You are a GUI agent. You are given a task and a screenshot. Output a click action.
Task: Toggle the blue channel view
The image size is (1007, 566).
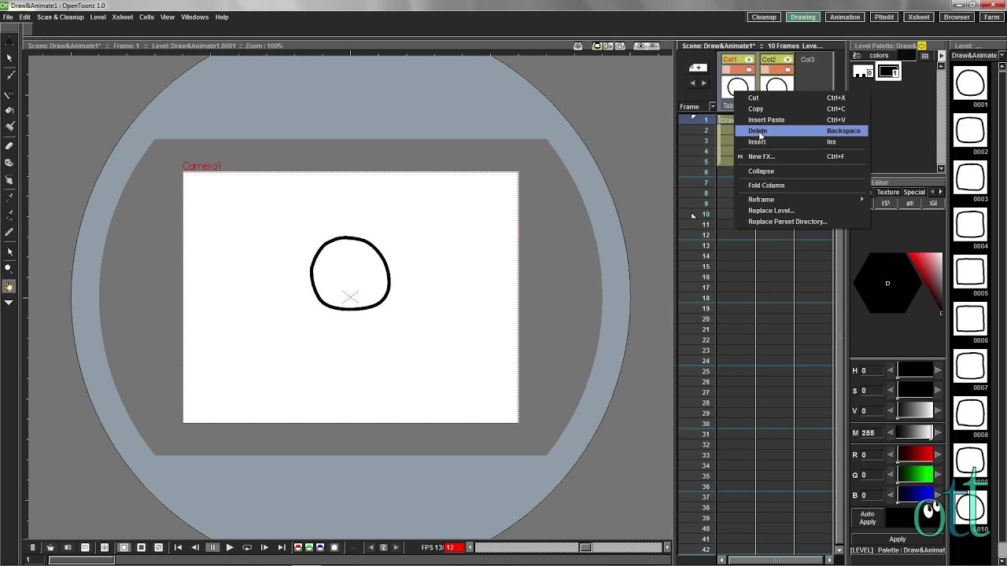pos(320,547)
